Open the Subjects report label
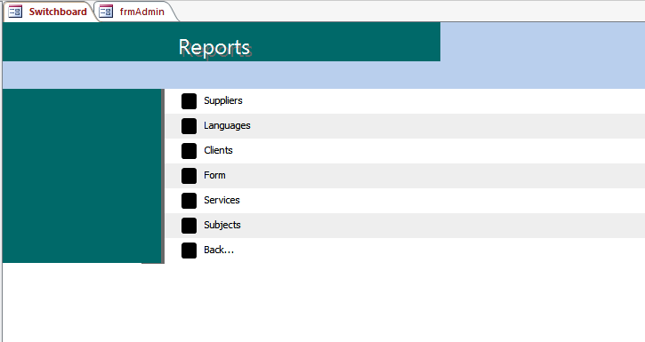Image resolution: width=645 pixels, height=342 pixels. point(222,225)
